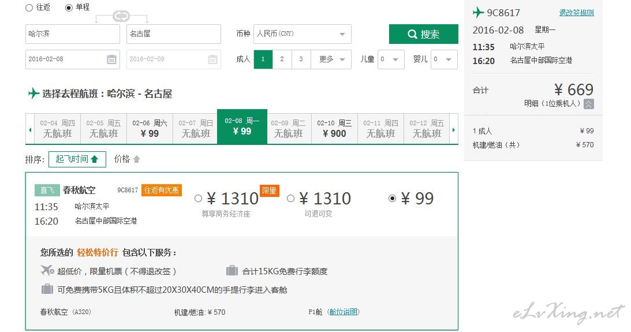The height and width of the screenshot is (332, 631).
Task: Select the 单程 one-way radio button
Action: point(69,8)
